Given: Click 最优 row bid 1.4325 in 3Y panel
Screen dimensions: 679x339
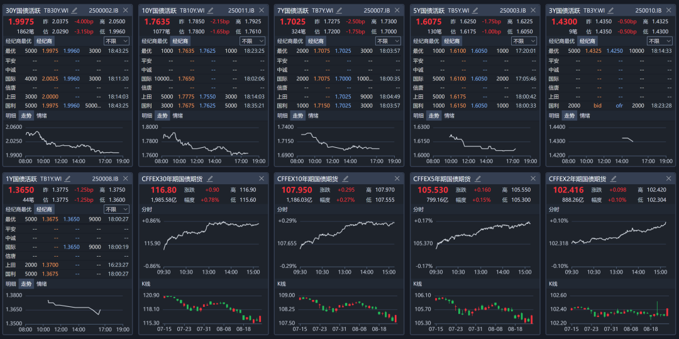Looking at the screenshot, I should click(x=593, y=51).
